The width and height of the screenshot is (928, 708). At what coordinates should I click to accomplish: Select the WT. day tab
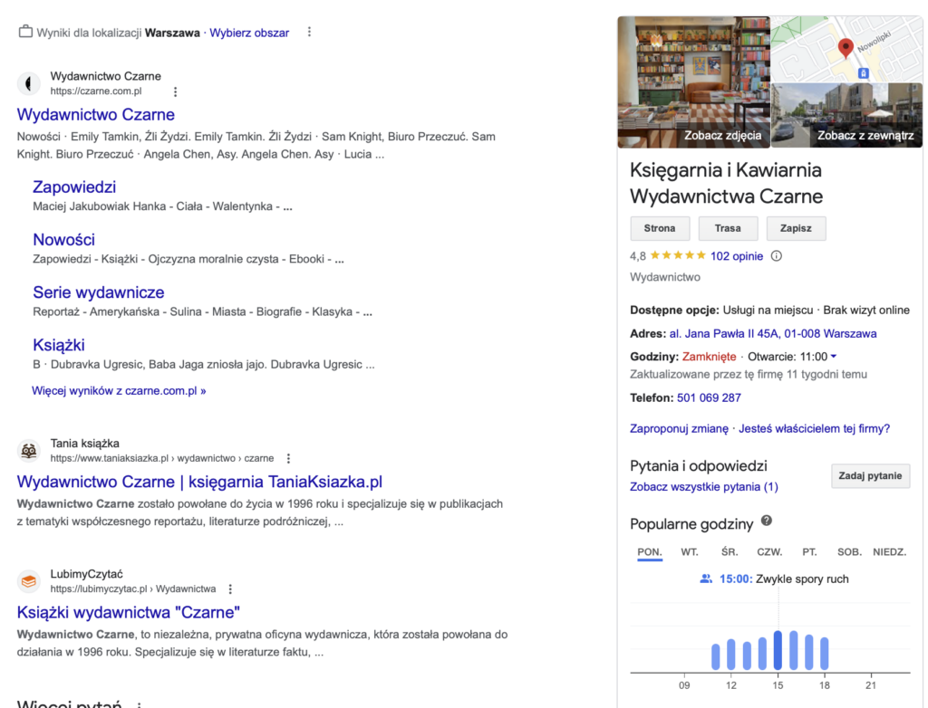pos(690,552)
